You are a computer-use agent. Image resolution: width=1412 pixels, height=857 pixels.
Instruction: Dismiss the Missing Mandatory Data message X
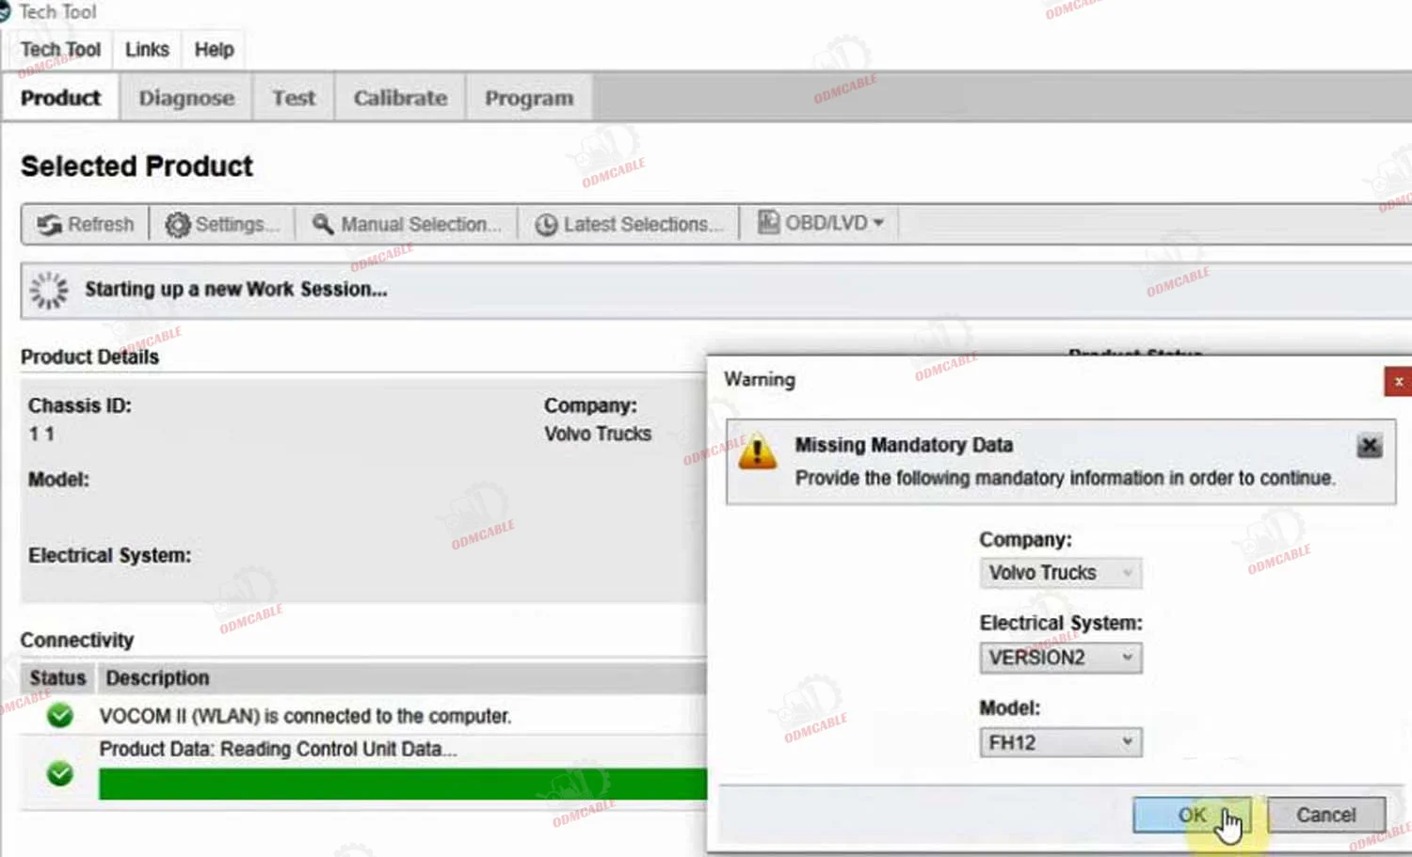(x=1369, y=446)
